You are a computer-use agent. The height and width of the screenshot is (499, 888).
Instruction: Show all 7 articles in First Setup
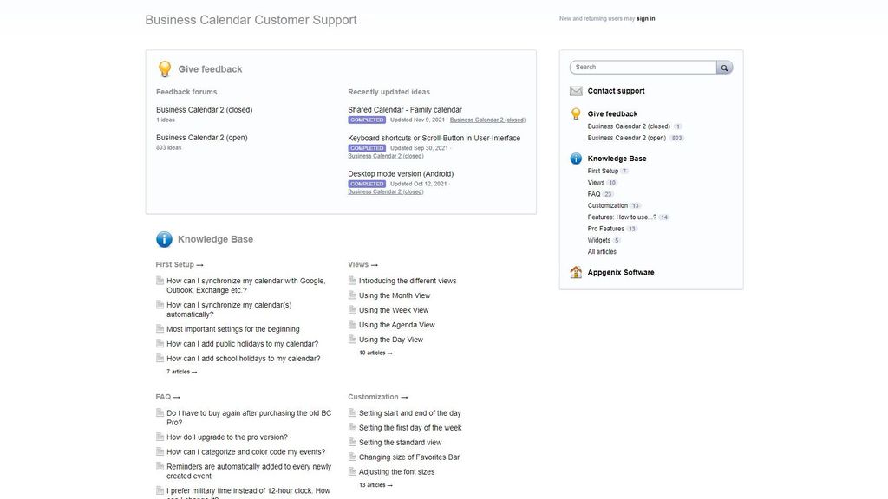tap(182, 372)
